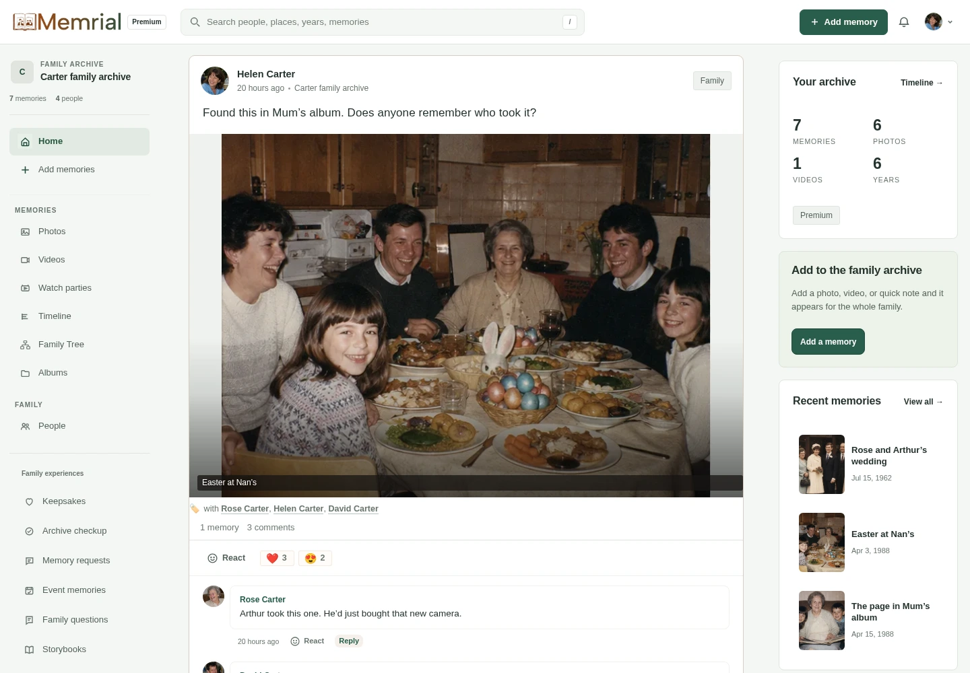Open Easter at Nan's recent thumbnail
This screenshot has width=970, height=673.
coord(822,542)
